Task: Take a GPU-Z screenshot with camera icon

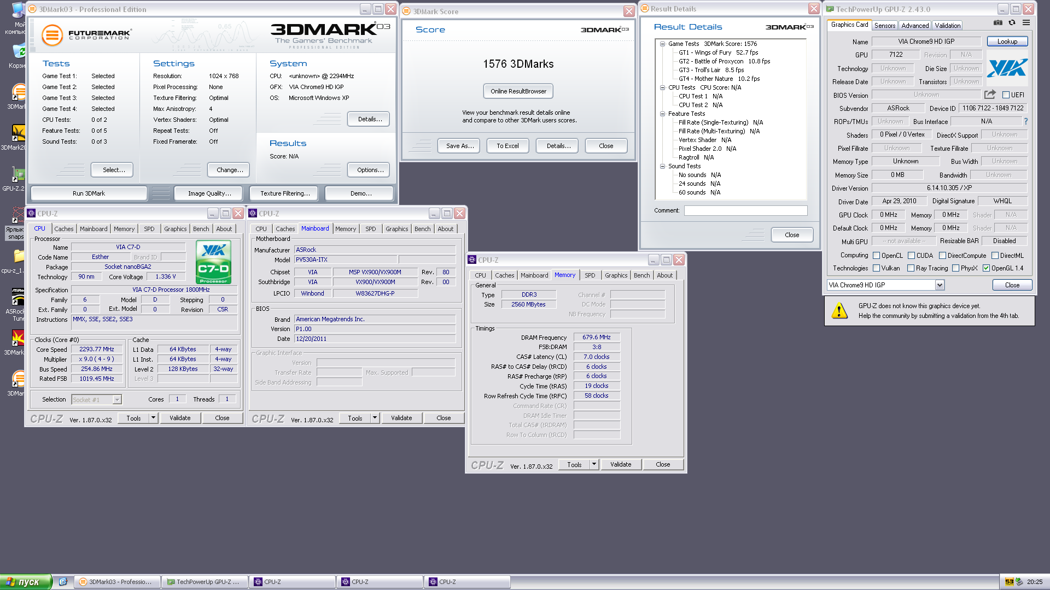Action: coord(998,23)
